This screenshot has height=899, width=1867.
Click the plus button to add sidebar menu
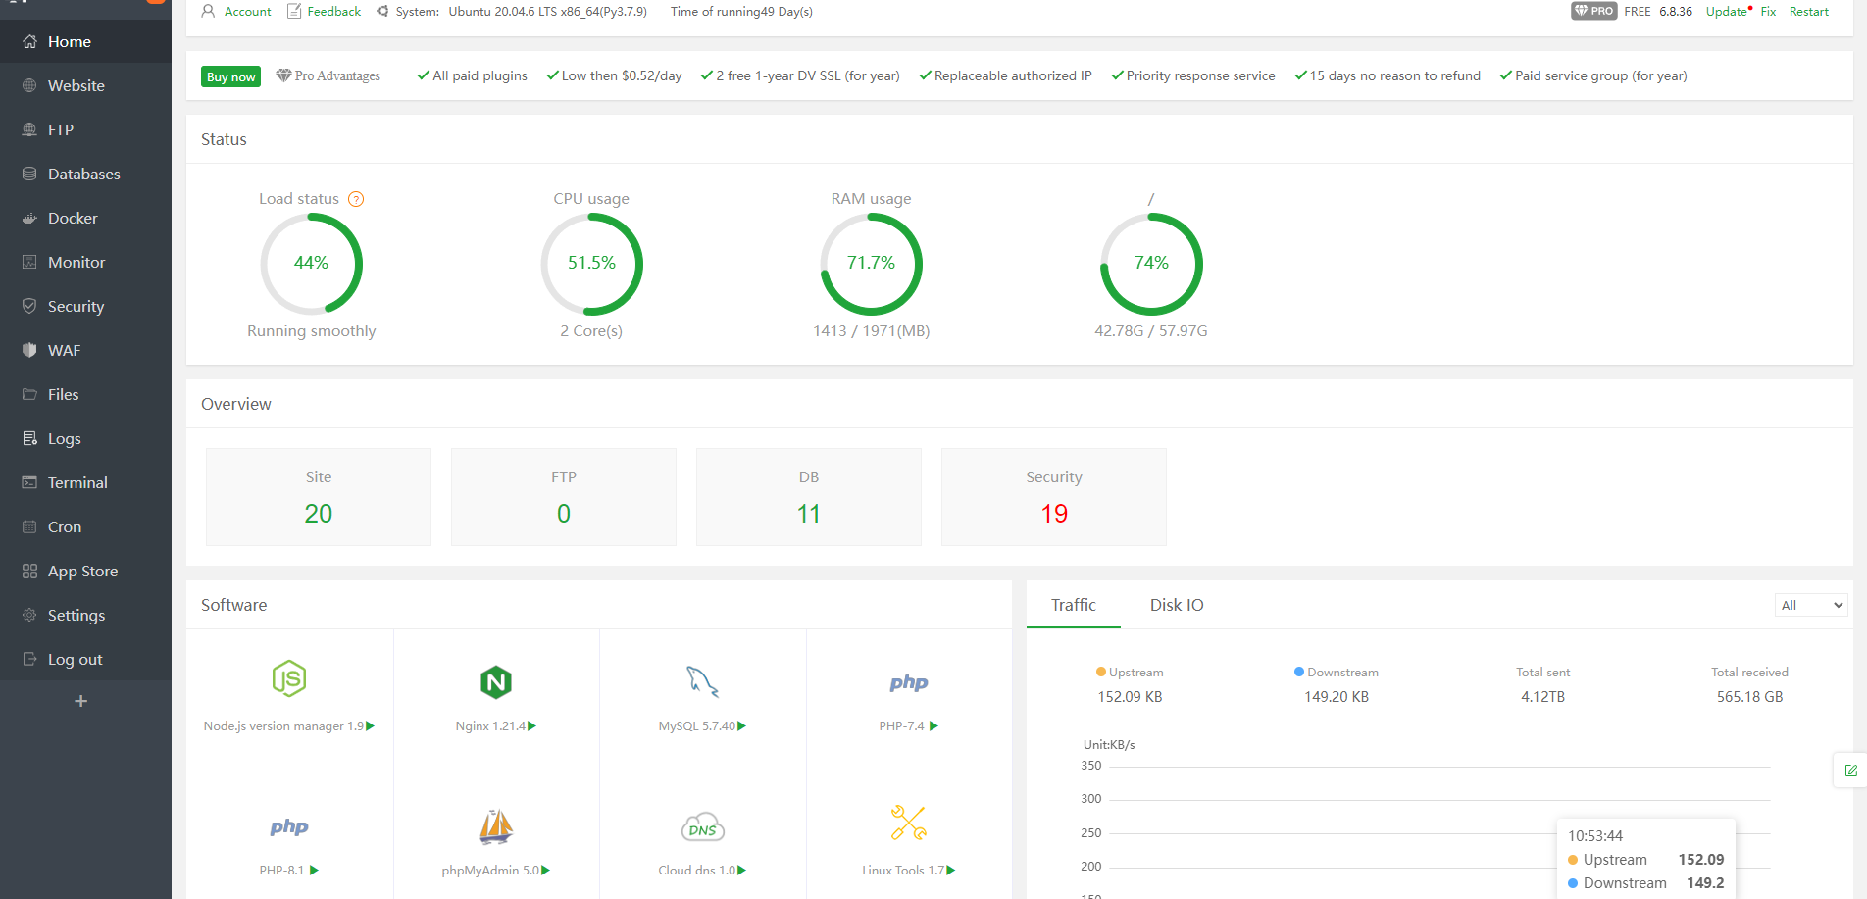point(81,701)
